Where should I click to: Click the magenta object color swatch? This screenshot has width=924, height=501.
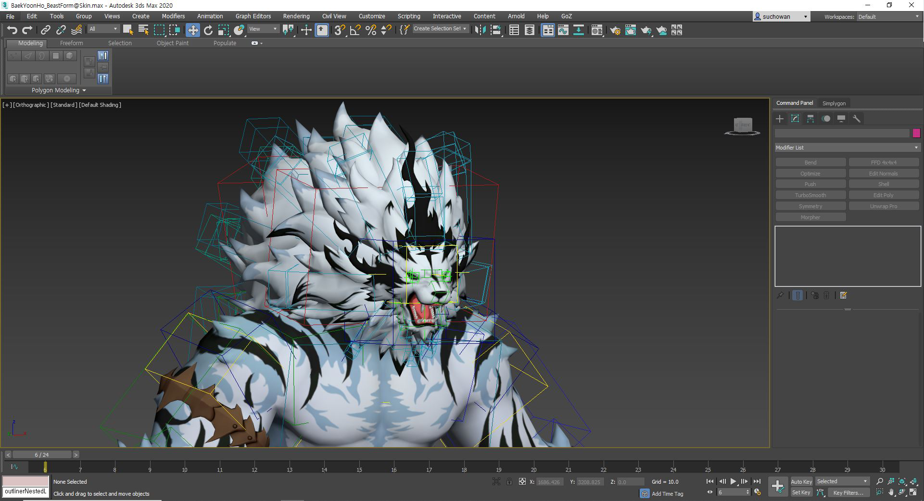916,133
